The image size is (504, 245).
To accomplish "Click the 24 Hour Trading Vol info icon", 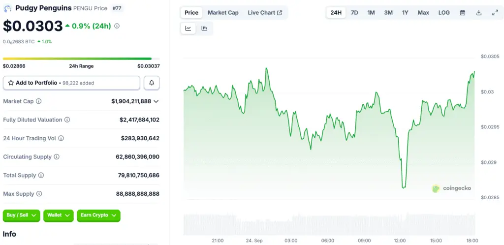I will click(61, 138).
